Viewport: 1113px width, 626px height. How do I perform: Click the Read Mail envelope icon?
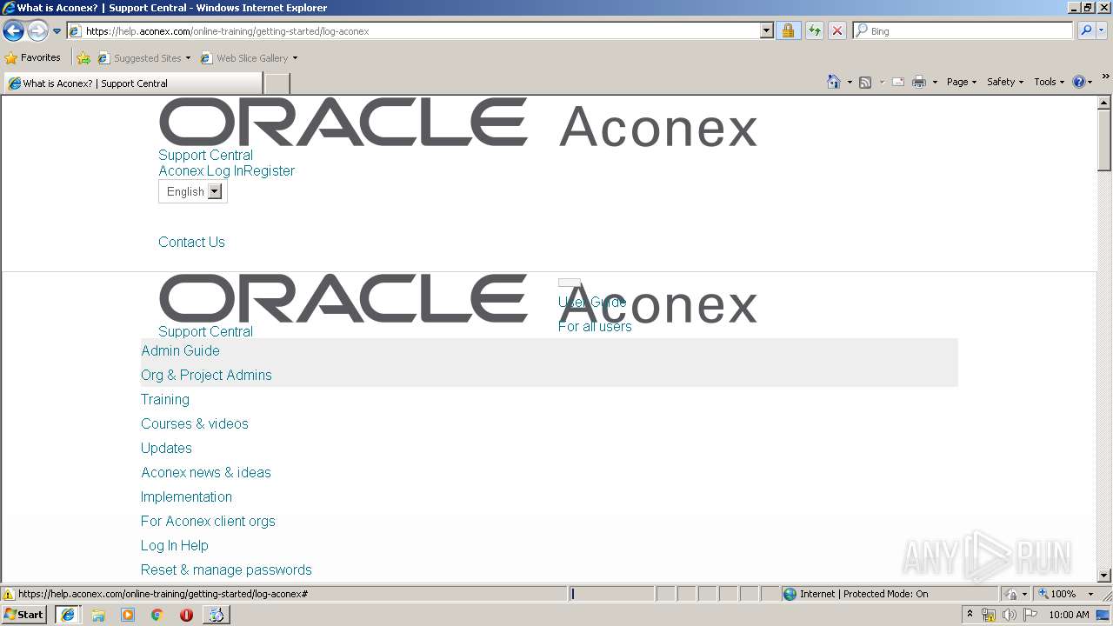point(898,82)
